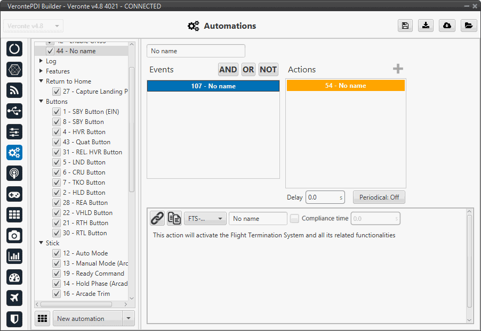Select the 54 - No name action
This screenshot has width=481, height=331.
coord(346,86)
